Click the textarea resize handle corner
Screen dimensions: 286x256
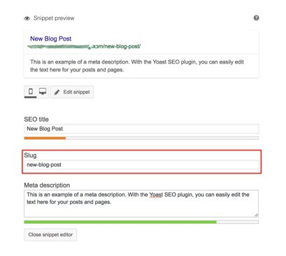pos(256,215)
